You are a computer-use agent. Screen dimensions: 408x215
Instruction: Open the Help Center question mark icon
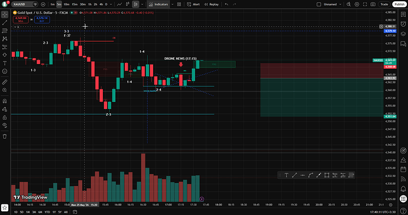click(x=403, y=211)
